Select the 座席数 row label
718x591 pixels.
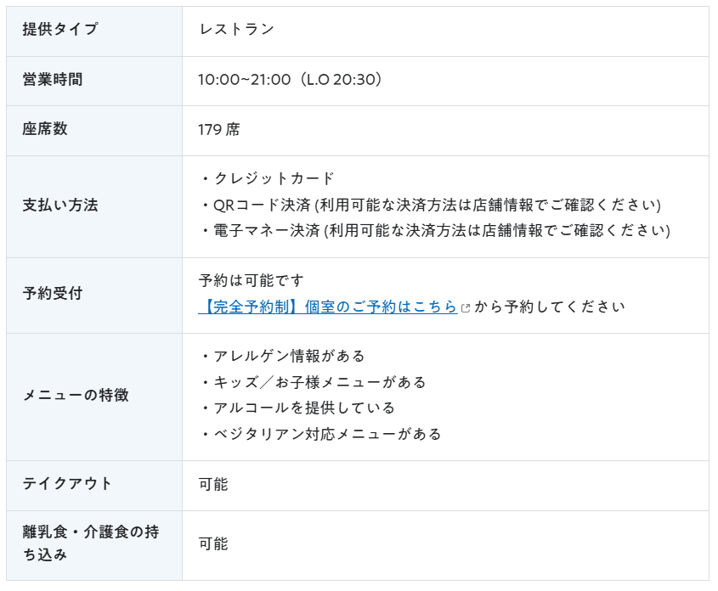[45, 128]
